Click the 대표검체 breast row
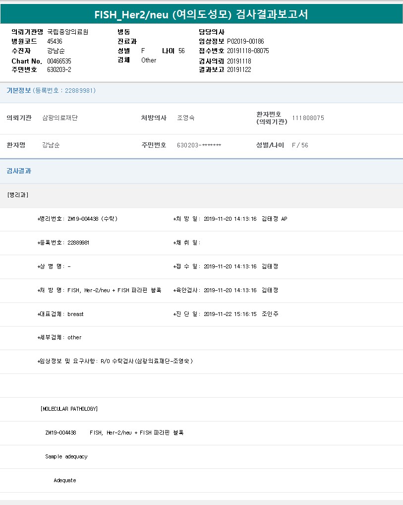403x505 pixels. [x=60, y=314]
